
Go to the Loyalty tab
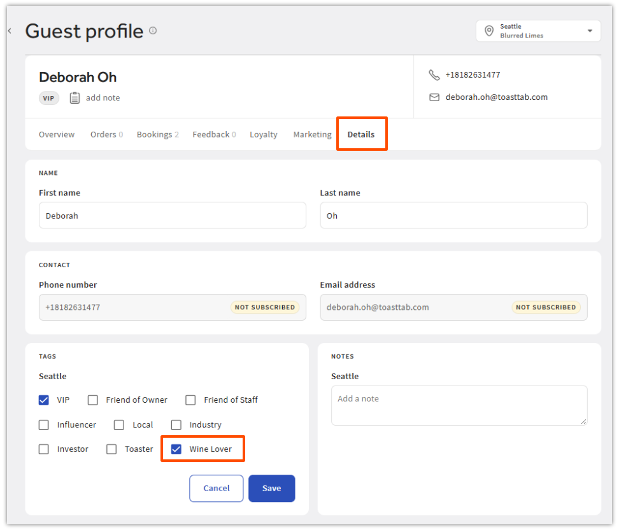tap(263, 135)
